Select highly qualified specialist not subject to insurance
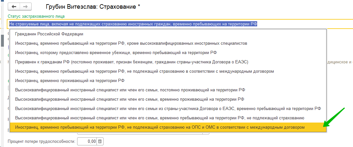 [159, 118]
